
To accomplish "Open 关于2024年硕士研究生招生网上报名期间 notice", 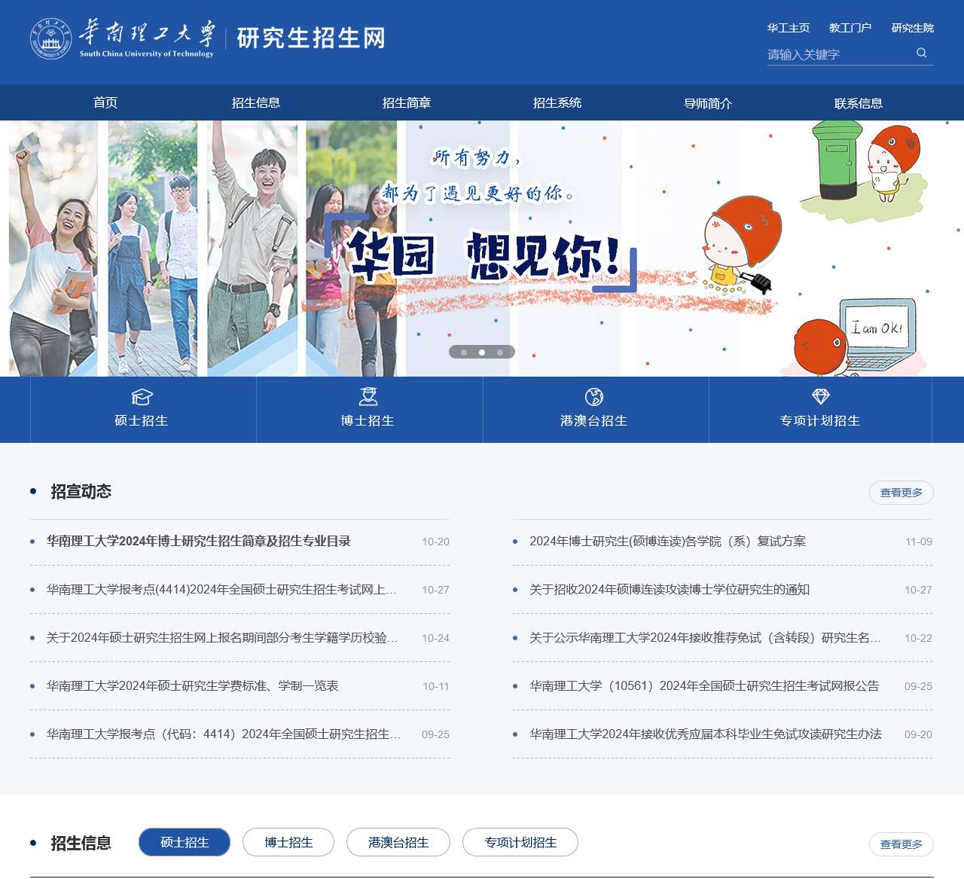I will coord(221,637).
